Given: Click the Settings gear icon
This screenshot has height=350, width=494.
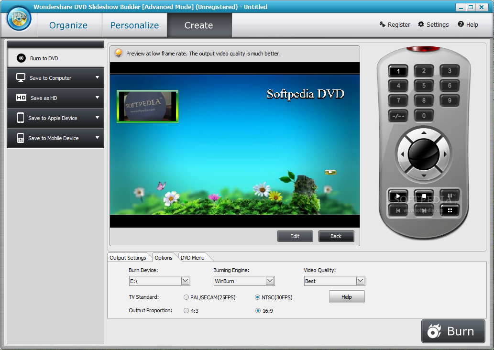Looking at the screenshot, I should [x=421, y=24].
